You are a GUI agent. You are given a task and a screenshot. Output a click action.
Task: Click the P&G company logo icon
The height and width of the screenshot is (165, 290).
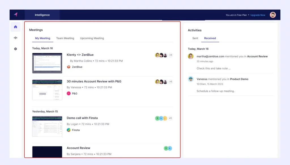(x=69, y=94)
